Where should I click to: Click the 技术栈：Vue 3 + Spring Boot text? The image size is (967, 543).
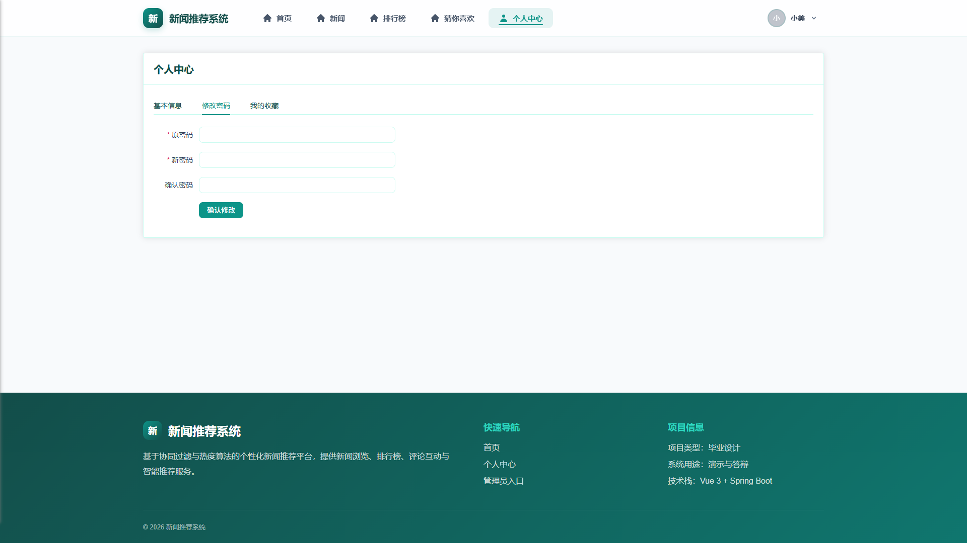pos(720,481)
